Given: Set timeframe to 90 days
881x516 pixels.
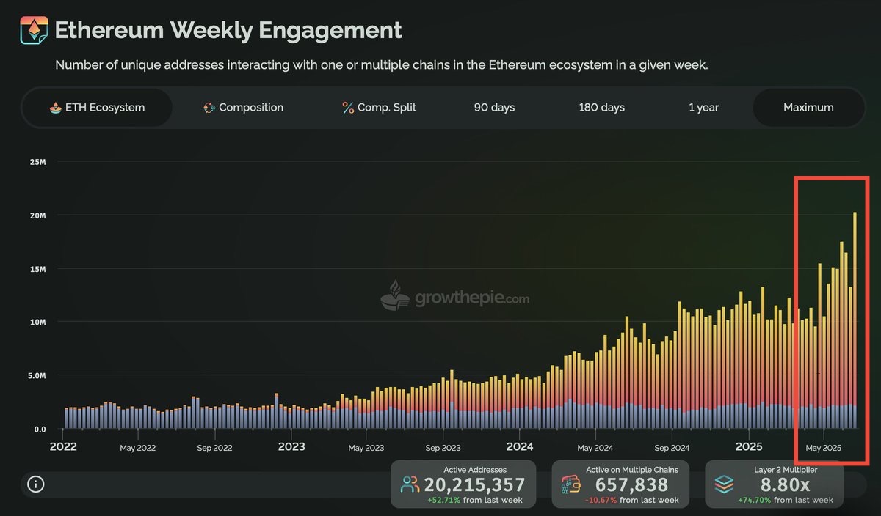Looking at the screenshot, I should [x=494, y=108].
